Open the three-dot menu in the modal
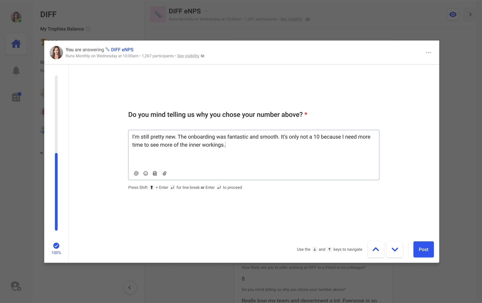 point(428,52)
